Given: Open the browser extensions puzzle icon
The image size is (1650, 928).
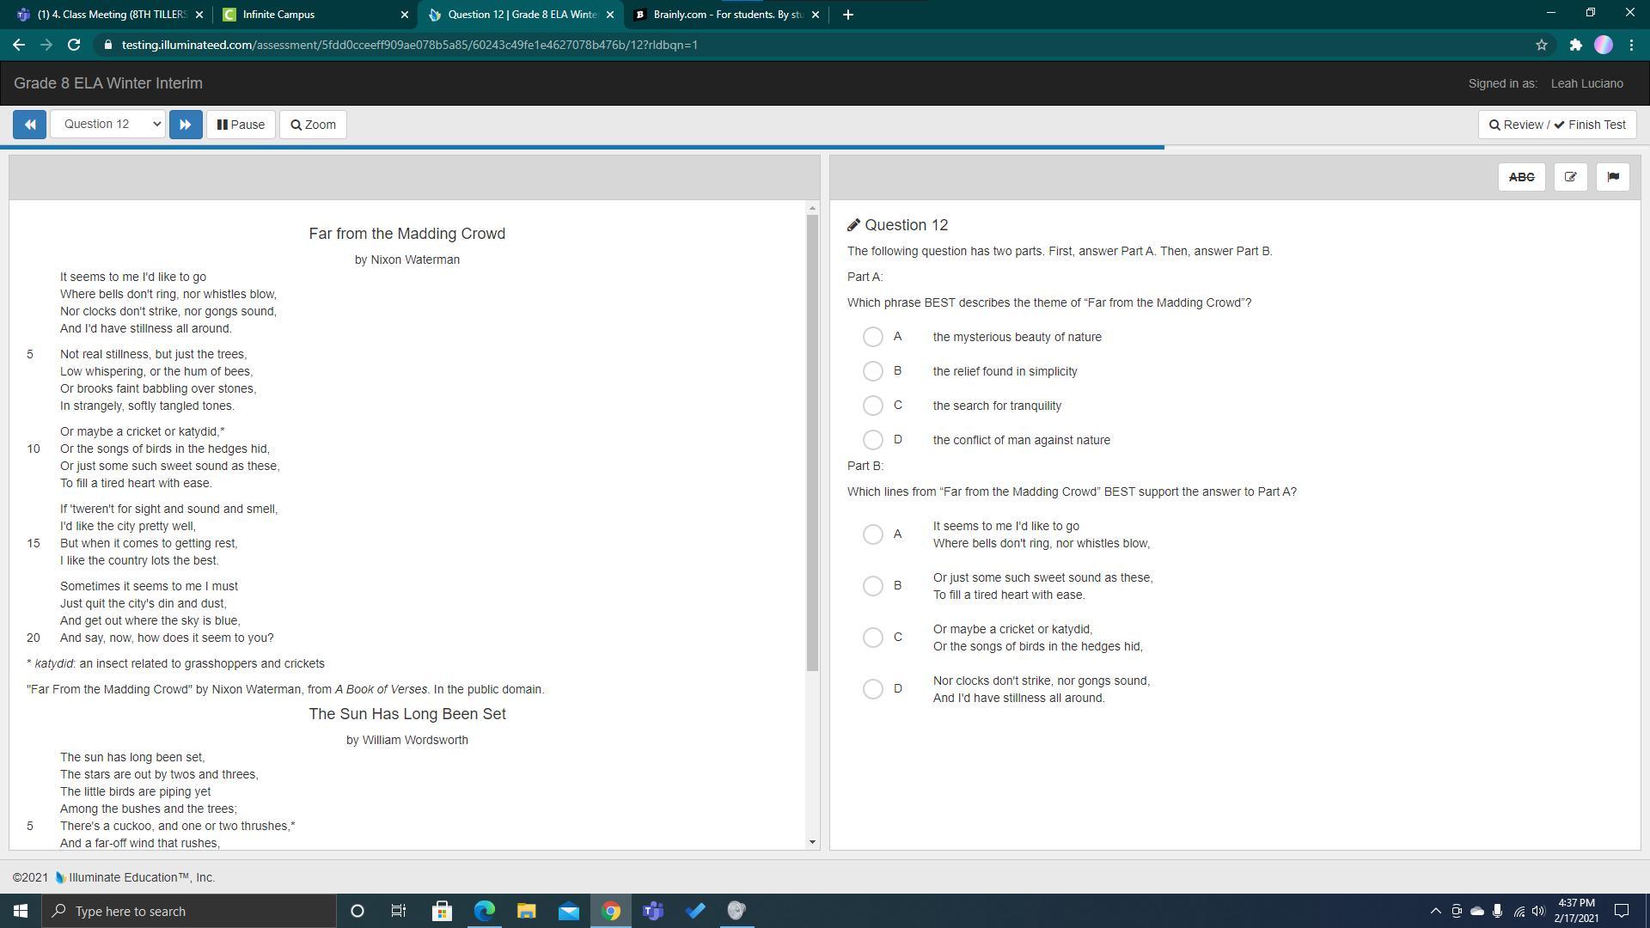Looking at the screenshot, I should tap(1575, 45).
